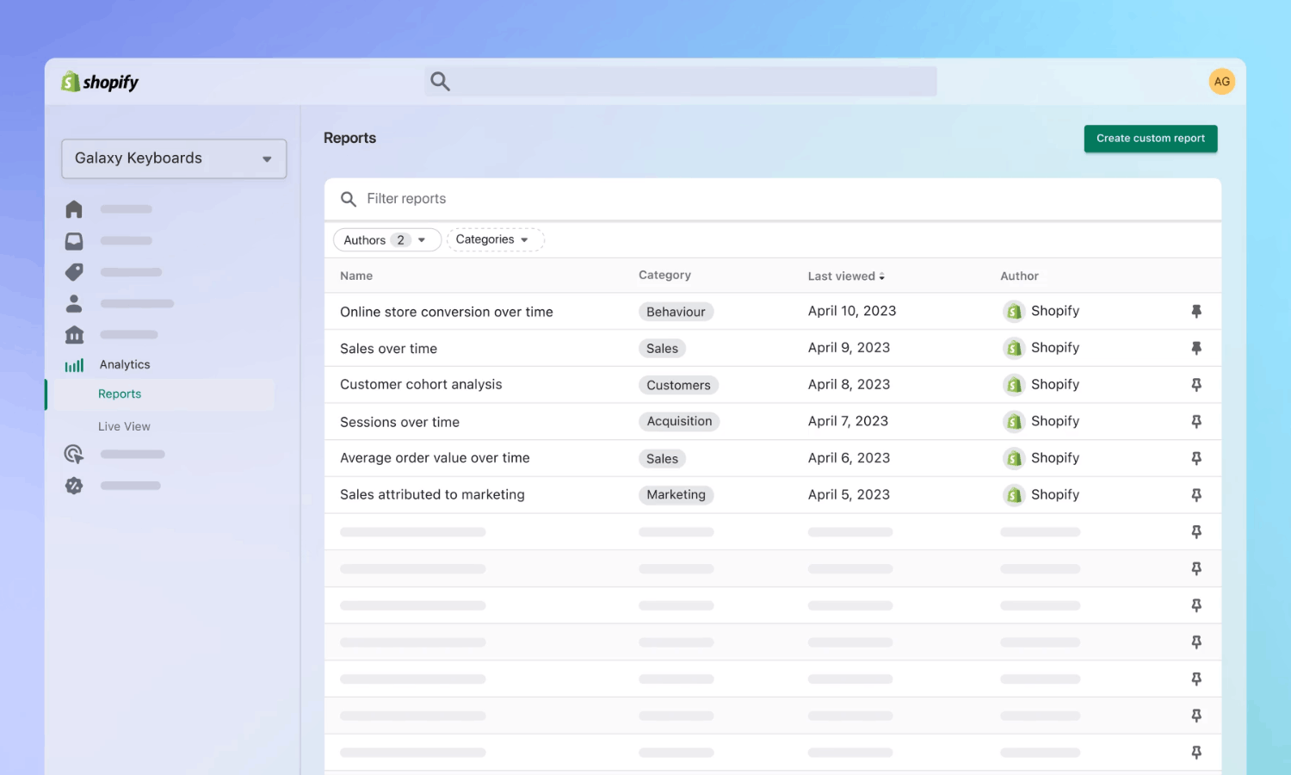The width and height of the screenshot is (1291, 775).
Task: Unpin the Sales over time report
Action: (x=1196, y=348)
